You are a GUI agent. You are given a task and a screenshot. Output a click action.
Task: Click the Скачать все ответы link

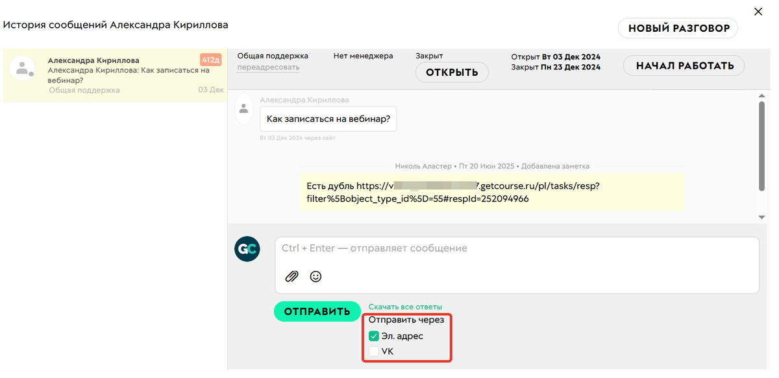pyautogui.click(x=405, y=307)
